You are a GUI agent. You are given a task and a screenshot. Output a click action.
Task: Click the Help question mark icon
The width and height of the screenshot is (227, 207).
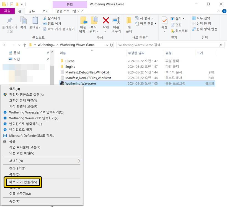(x=224, y=11)
